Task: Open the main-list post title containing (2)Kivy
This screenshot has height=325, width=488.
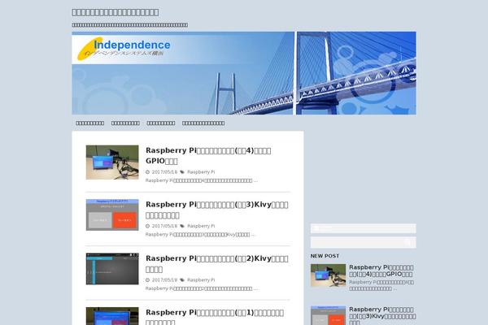Action: [217, 264]
